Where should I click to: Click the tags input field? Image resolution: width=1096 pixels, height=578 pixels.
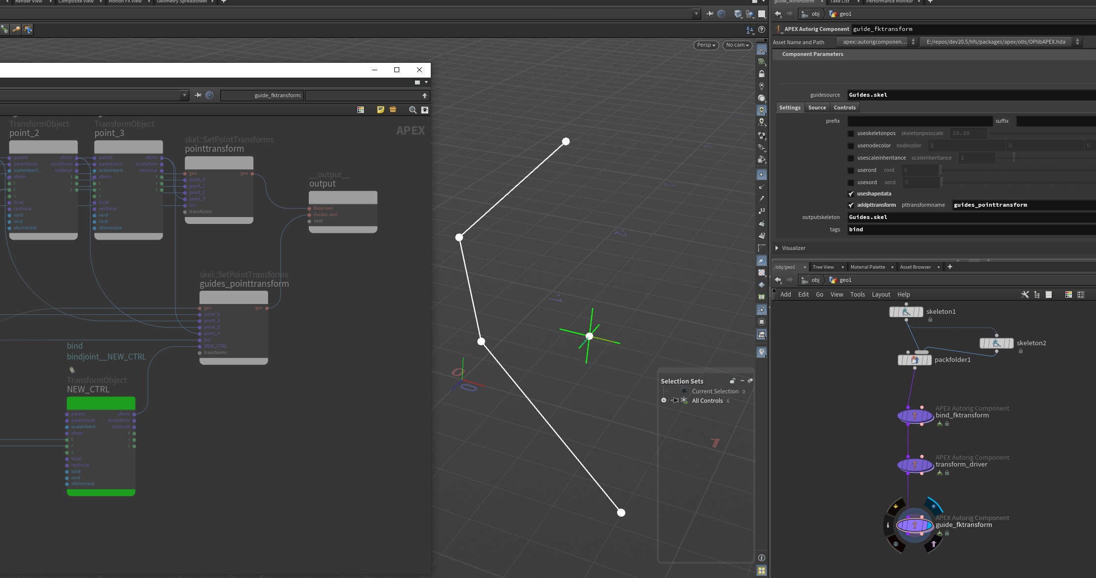(x=971, y=229)
